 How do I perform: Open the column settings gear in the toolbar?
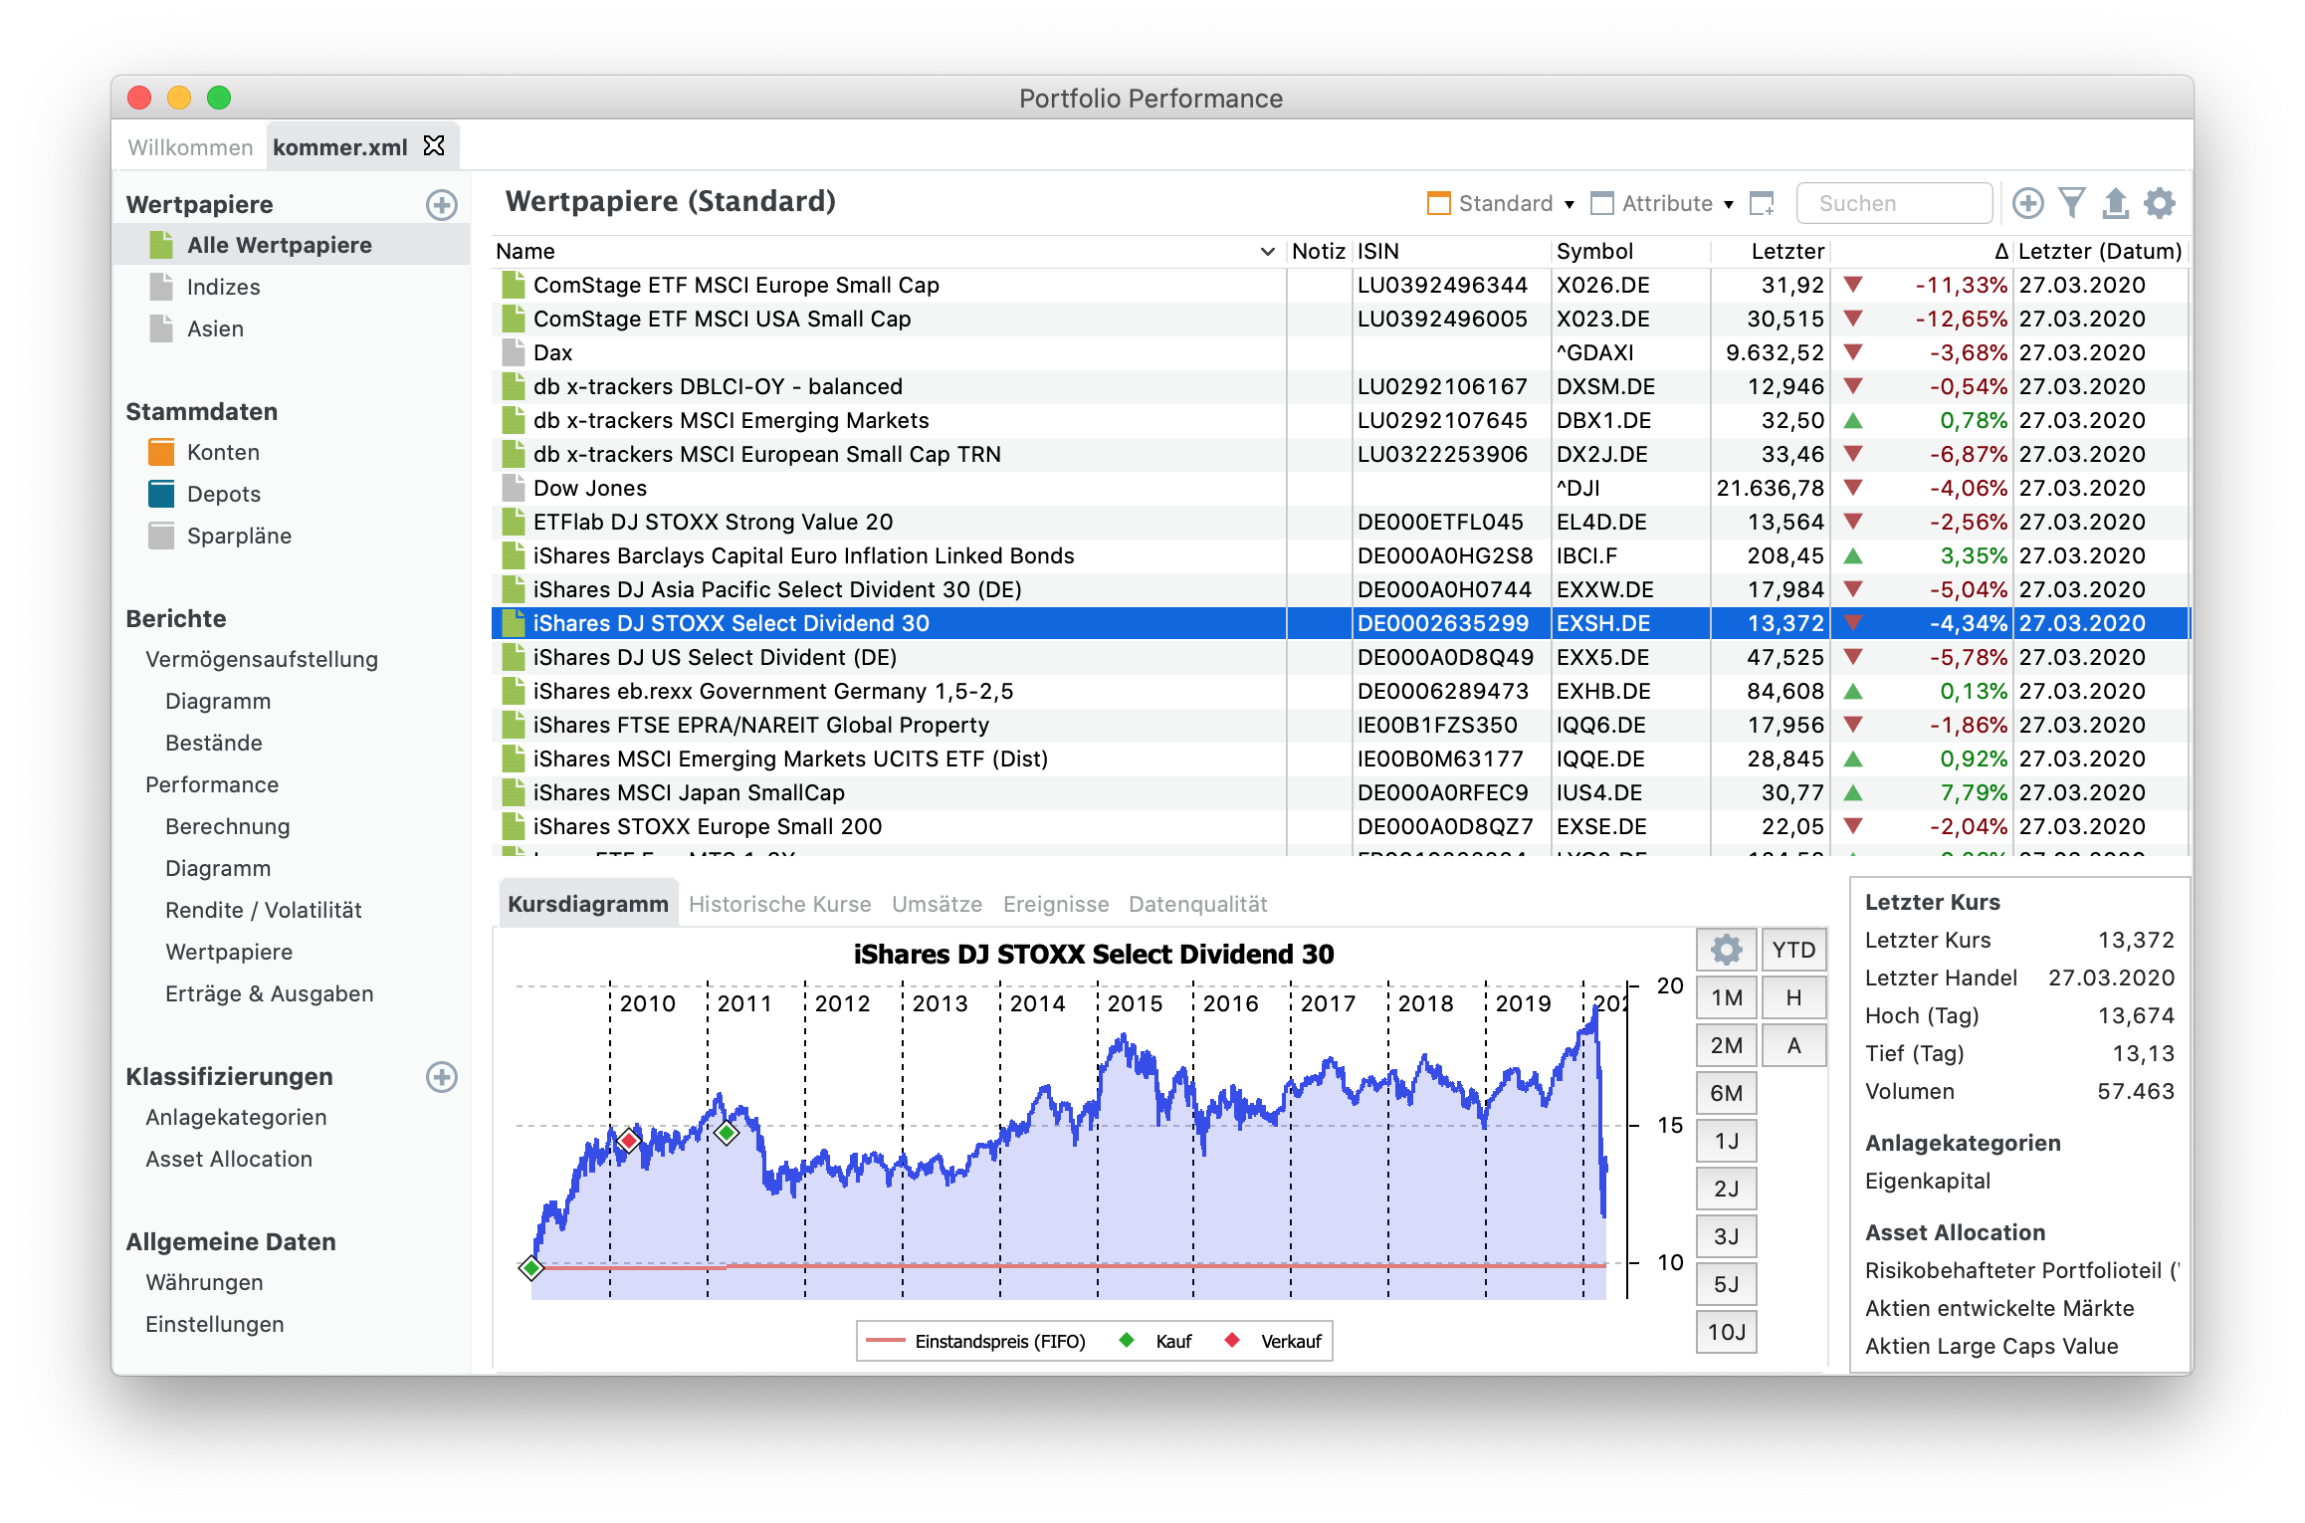2159,203
